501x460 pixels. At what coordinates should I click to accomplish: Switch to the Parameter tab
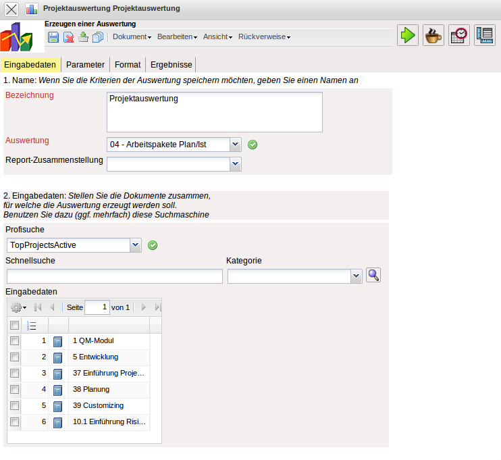click(x=85, y=65)
